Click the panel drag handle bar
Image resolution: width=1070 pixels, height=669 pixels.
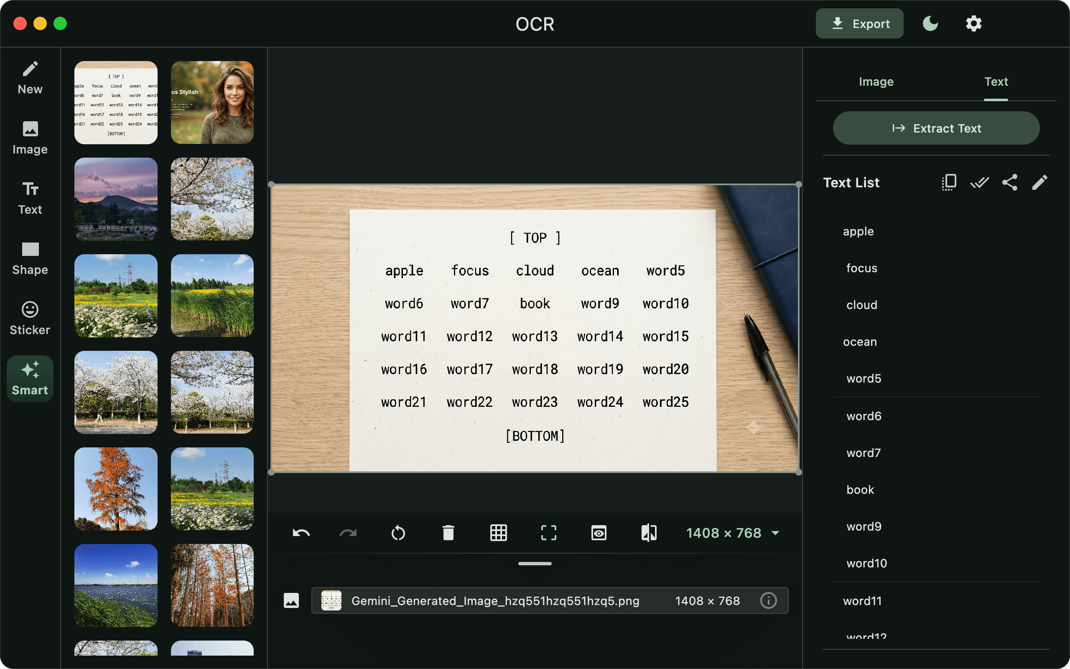(x=535, y=564)
